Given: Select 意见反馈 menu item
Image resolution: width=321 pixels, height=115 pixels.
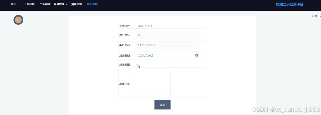Looking at the screenshot, I should point(92,4).
